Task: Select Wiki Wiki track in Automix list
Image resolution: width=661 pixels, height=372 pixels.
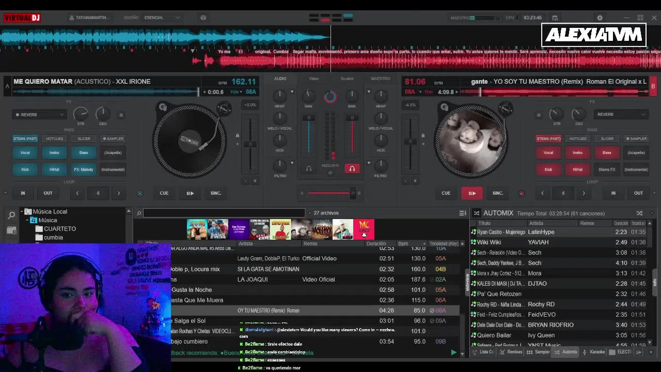Action: point(560,242)
